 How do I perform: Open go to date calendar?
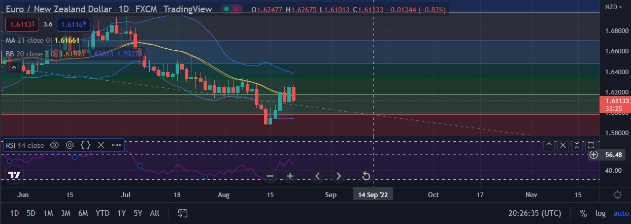pos(183,213)
